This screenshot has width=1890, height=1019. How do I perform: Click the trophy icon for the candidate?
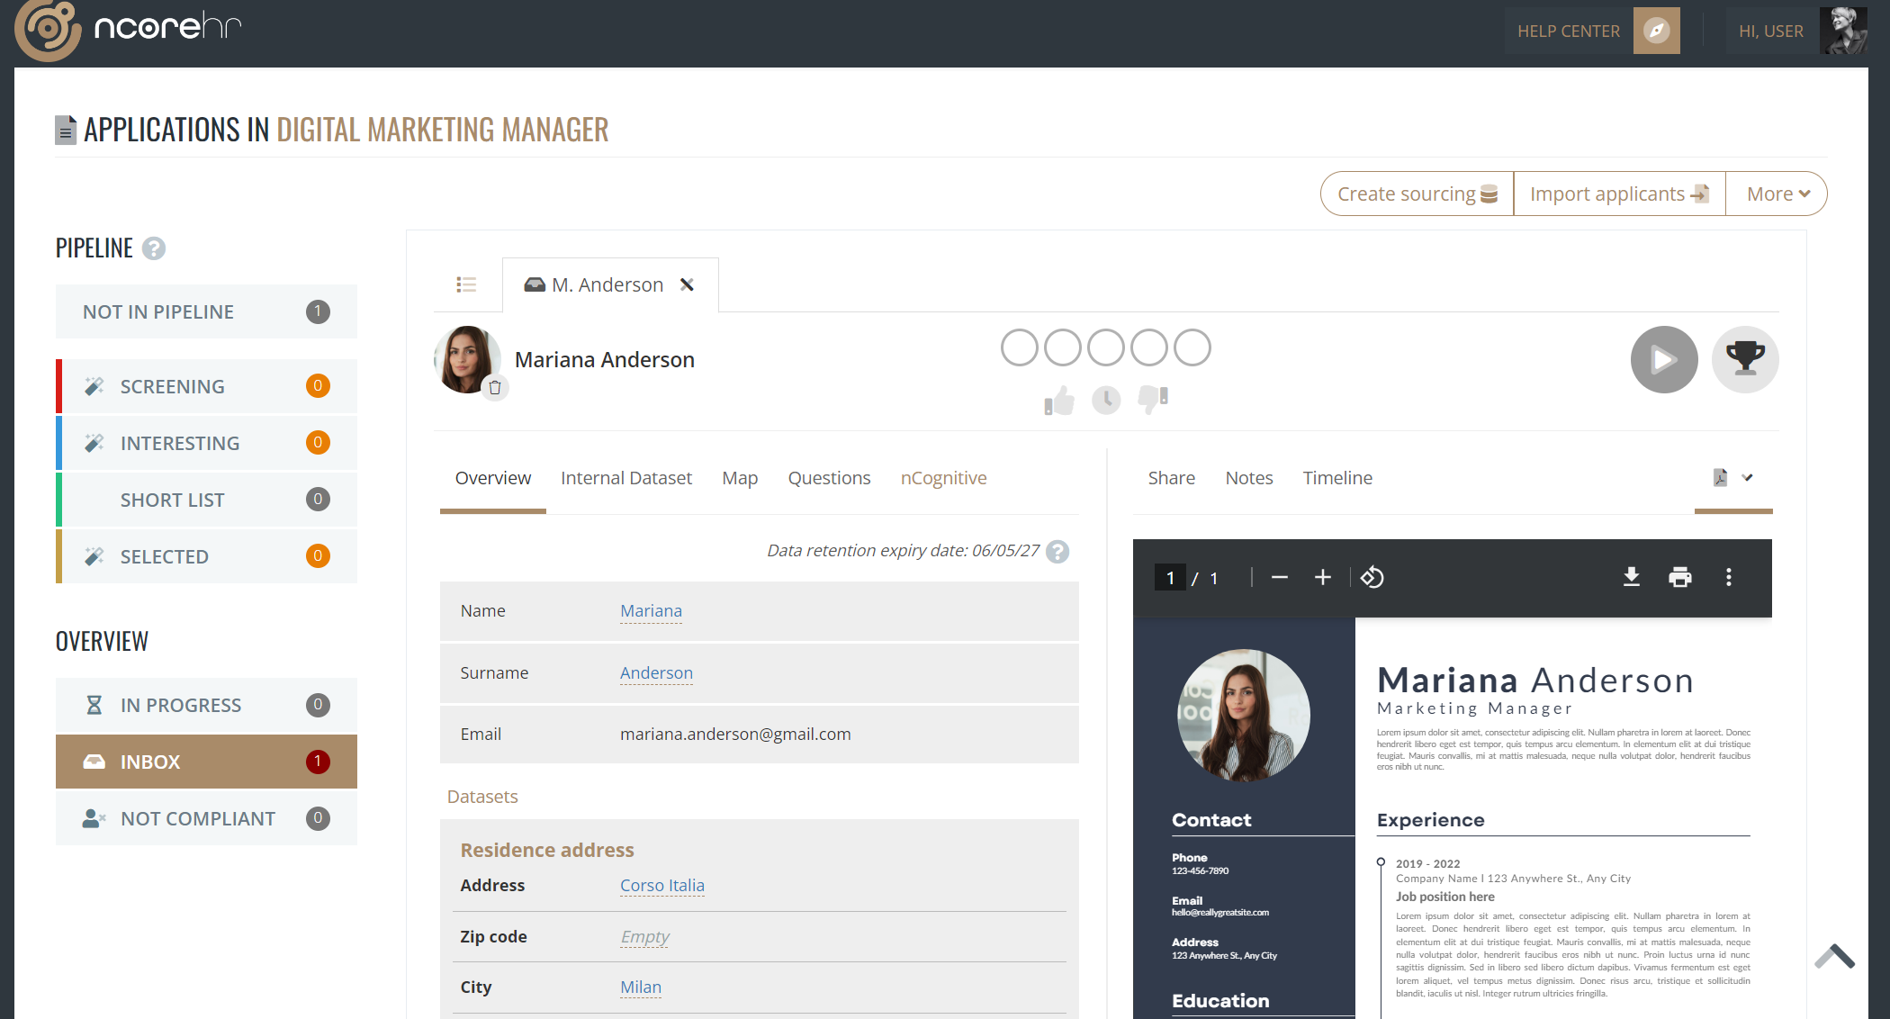click(x=1745, y=359)
